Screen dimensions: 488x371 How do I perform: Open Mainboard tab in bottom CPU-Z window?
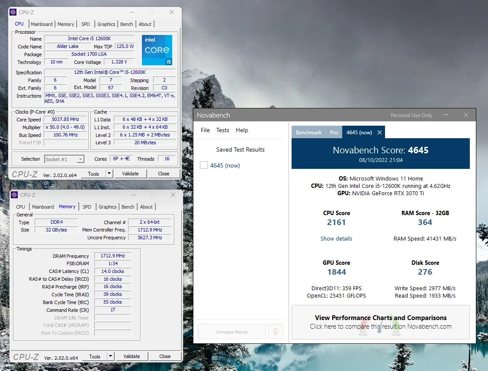[43, 207]
